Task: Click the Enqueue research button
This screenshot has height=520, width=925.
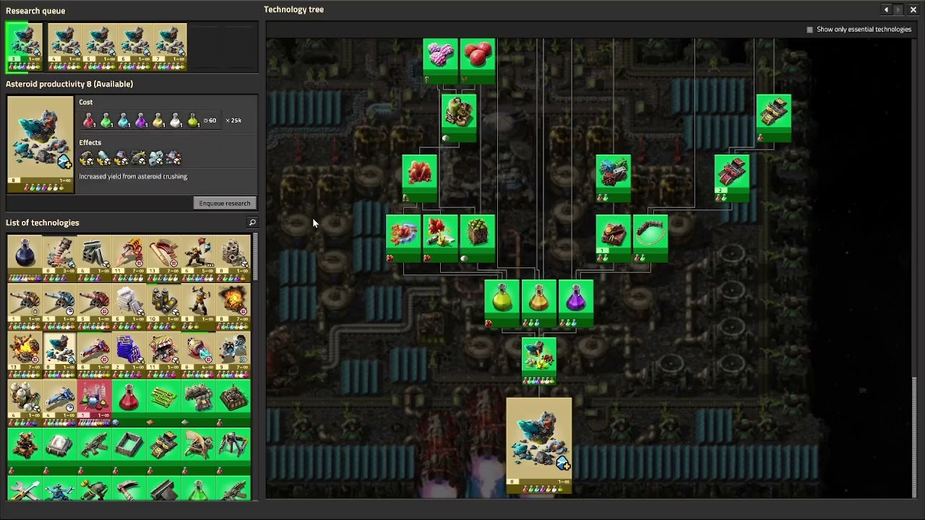Action: 225,203
